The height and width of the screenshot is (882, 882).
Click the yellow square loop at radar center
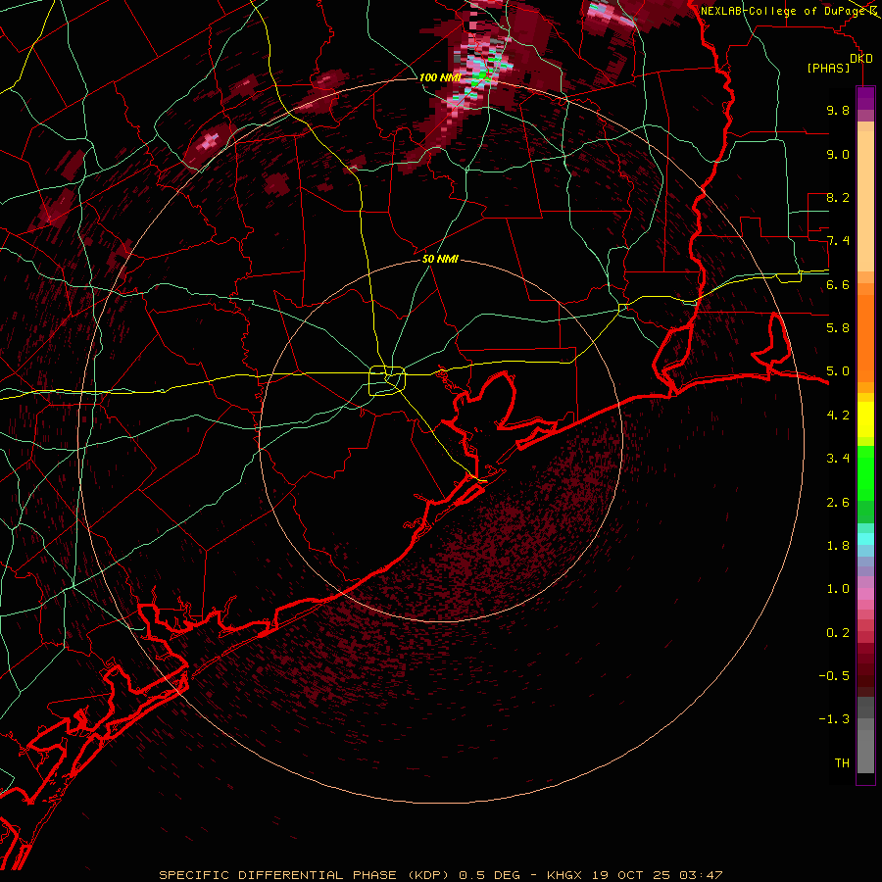point(387,381)
